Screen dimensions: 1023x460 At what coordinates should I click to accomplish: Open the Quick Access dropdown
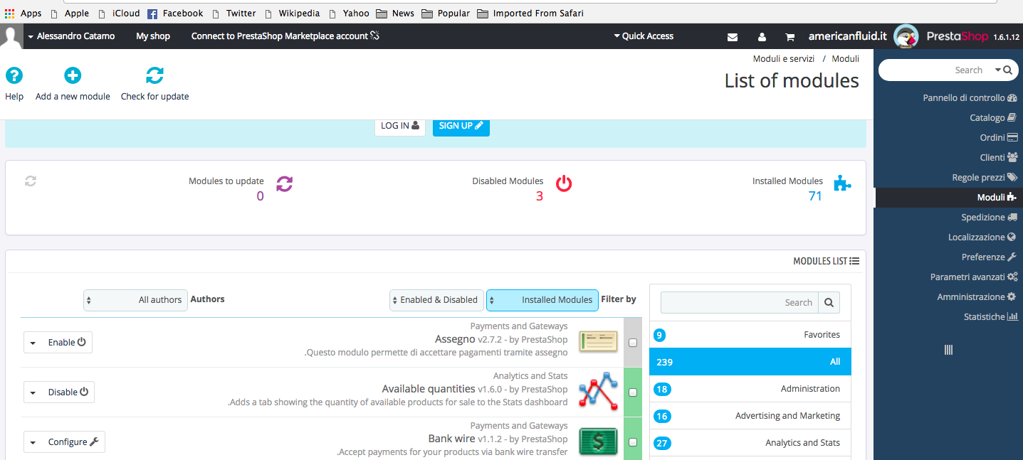tap(644, 36)
